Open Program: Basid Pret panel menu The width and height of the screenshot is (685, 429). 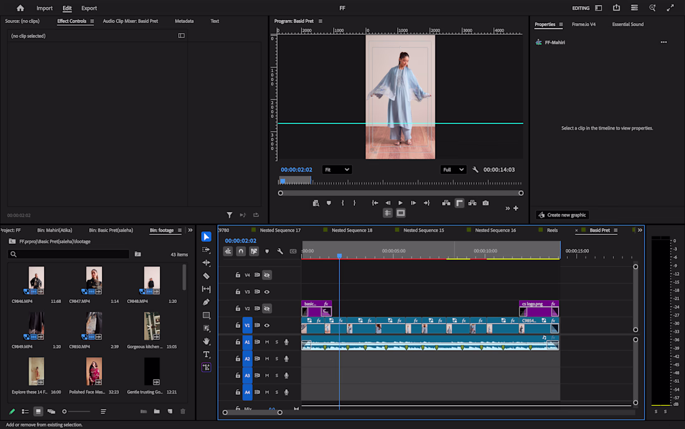click(x=320, y=21)
